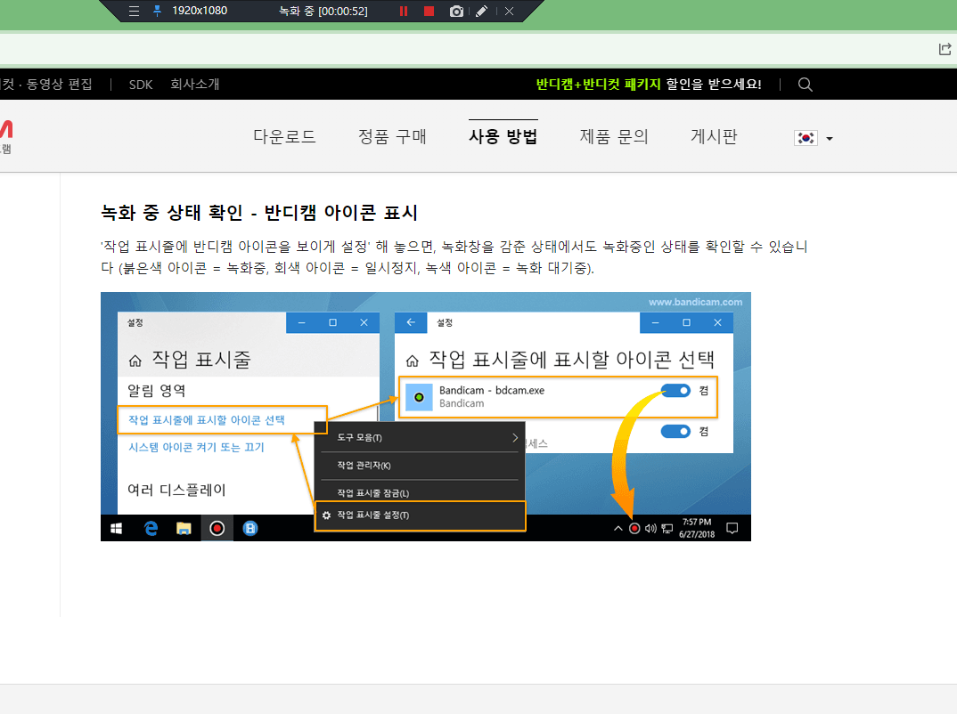Capture a screenshot with the camera icon
The height and width of the screenshot is (714, 957).
point(456,11)
